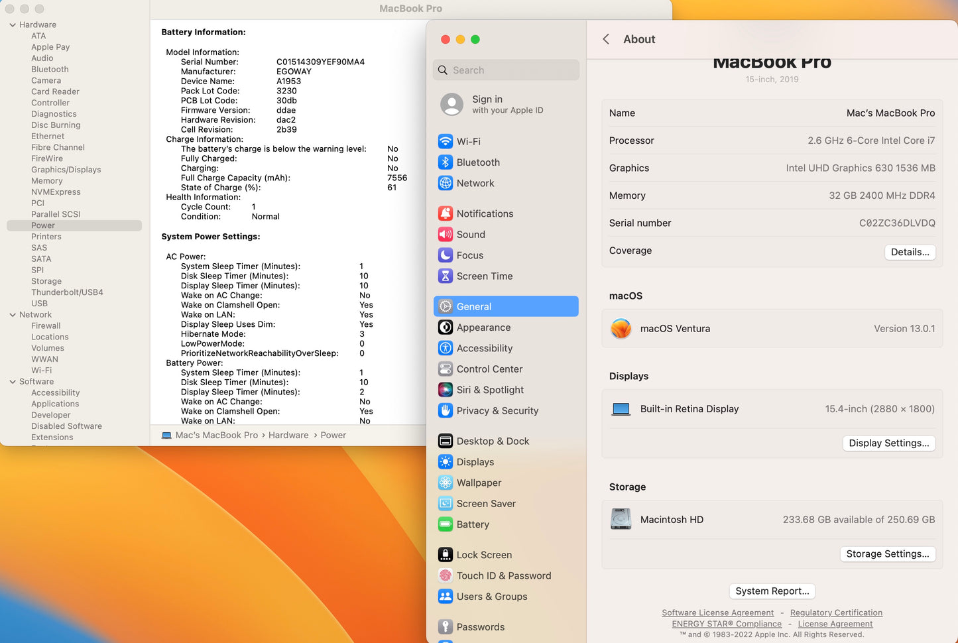Open the Notifications settings pane
This screenshot has height=643, width=958.
tap(485, 213)
